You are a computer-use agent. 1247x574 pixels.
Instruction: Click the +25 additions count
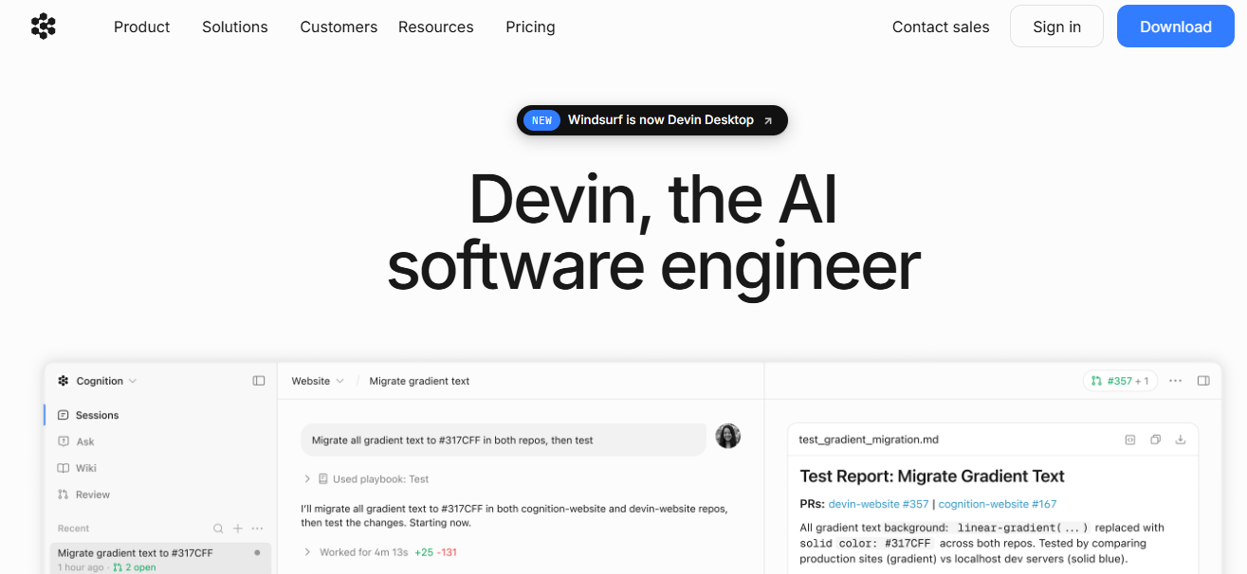click(424, 552)
